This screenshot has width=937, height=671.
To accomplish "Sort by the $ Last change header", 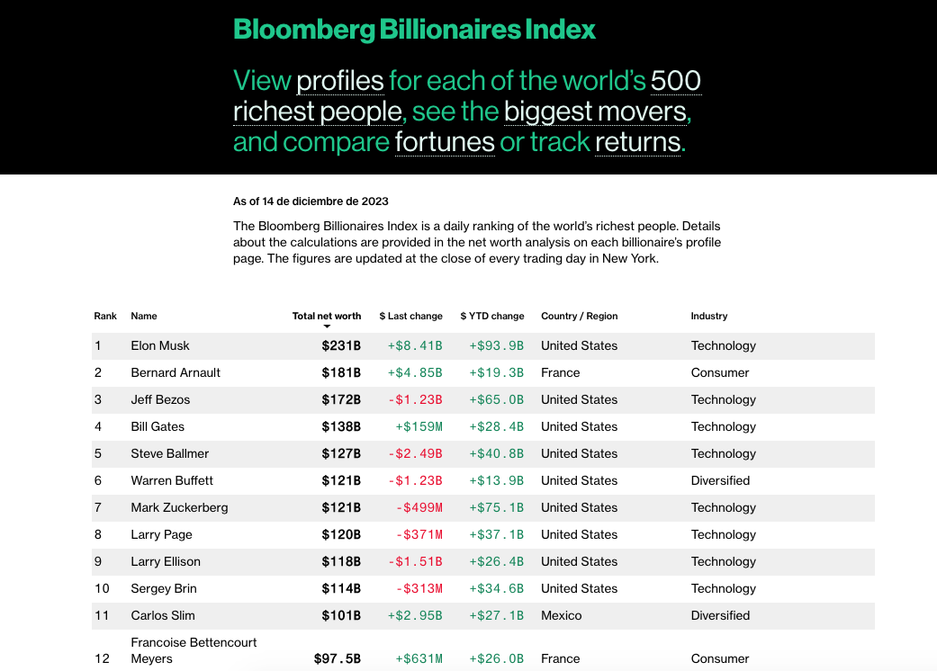I will 411,316.
